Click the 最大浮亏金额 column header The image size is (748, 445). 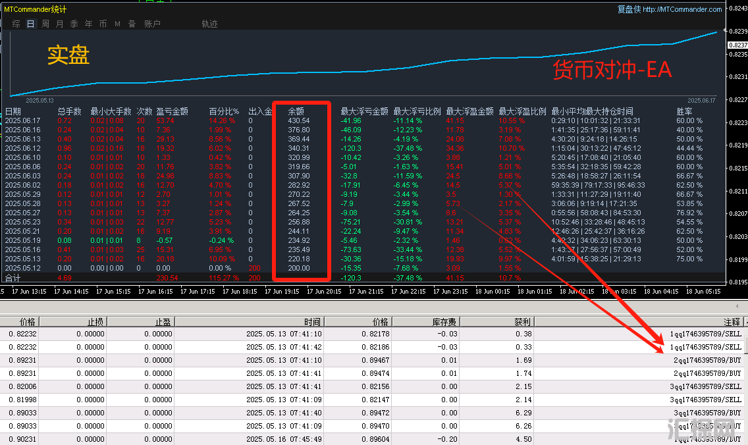click(365, 111)
